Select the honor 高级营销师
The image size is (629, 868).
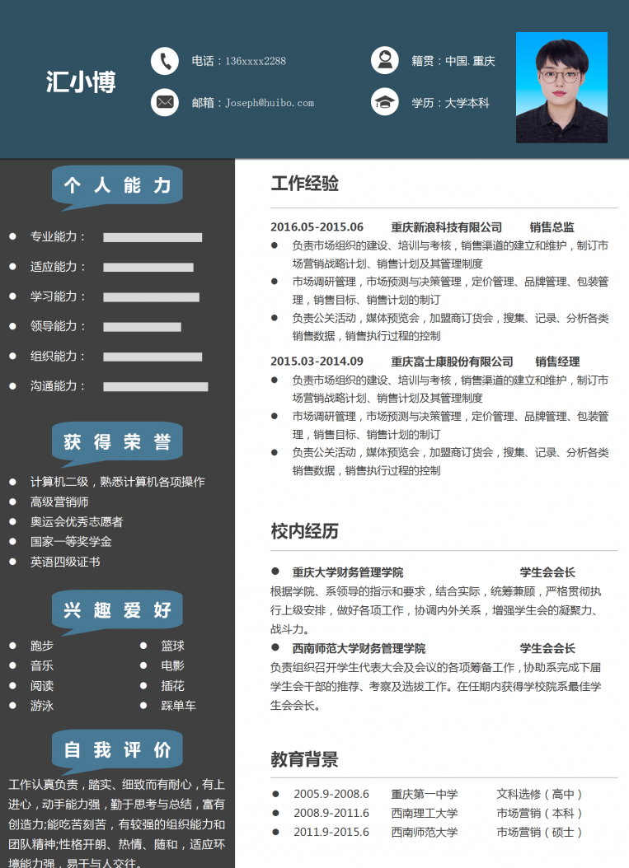(x=59, y=502)
